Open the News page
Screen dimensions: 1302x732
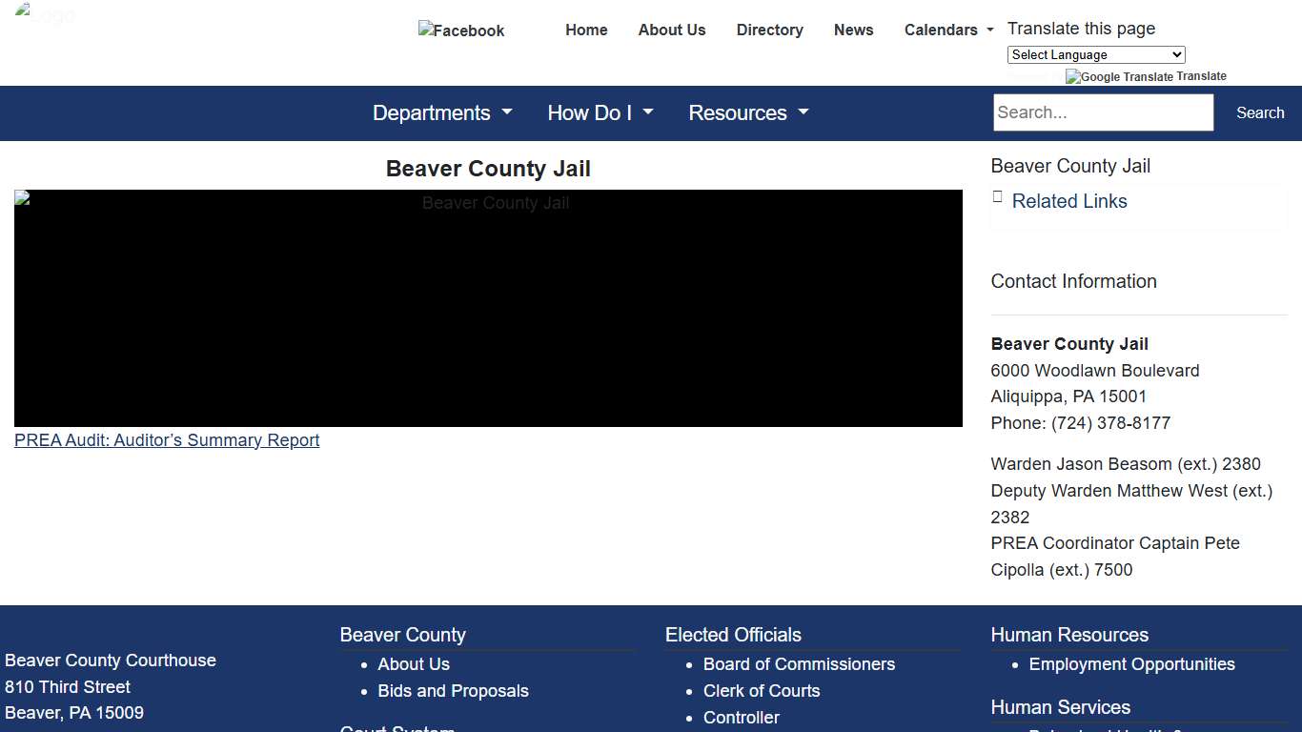(853, 30)
